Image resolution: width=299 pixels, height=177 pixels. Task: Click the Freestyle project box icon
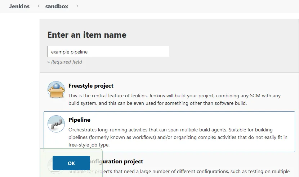tap(56, 90)
